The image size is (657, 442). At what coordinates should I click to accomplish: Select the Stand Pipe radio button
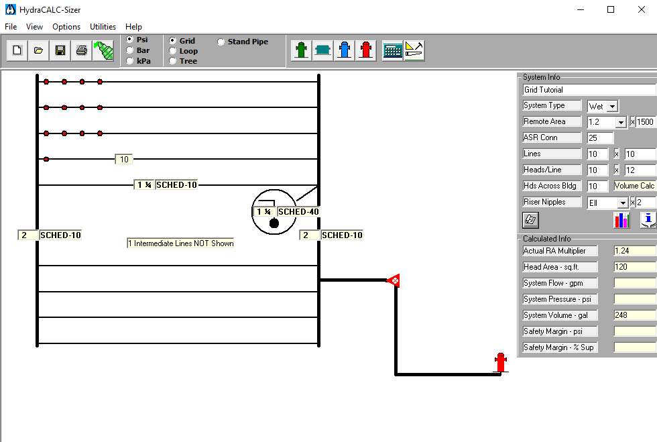point(221,42)
